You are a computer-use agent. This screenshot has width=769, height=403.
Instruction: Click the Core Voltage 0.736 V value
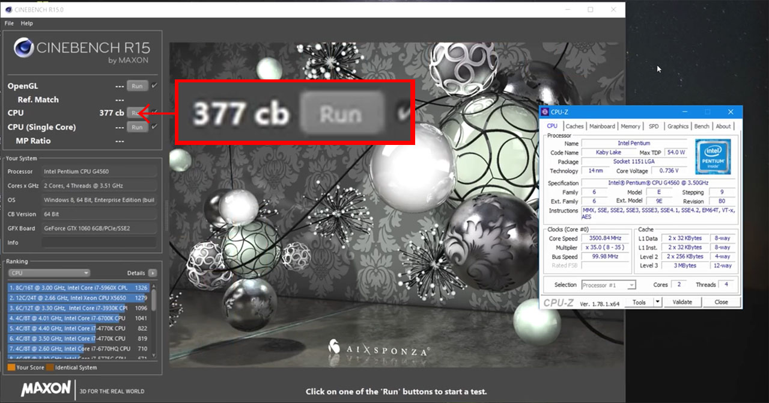(x=669, y=171)
